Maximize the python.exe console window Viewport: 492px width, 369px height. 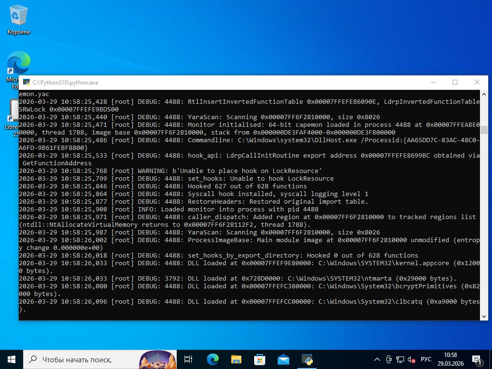click(x=455, y=82)
